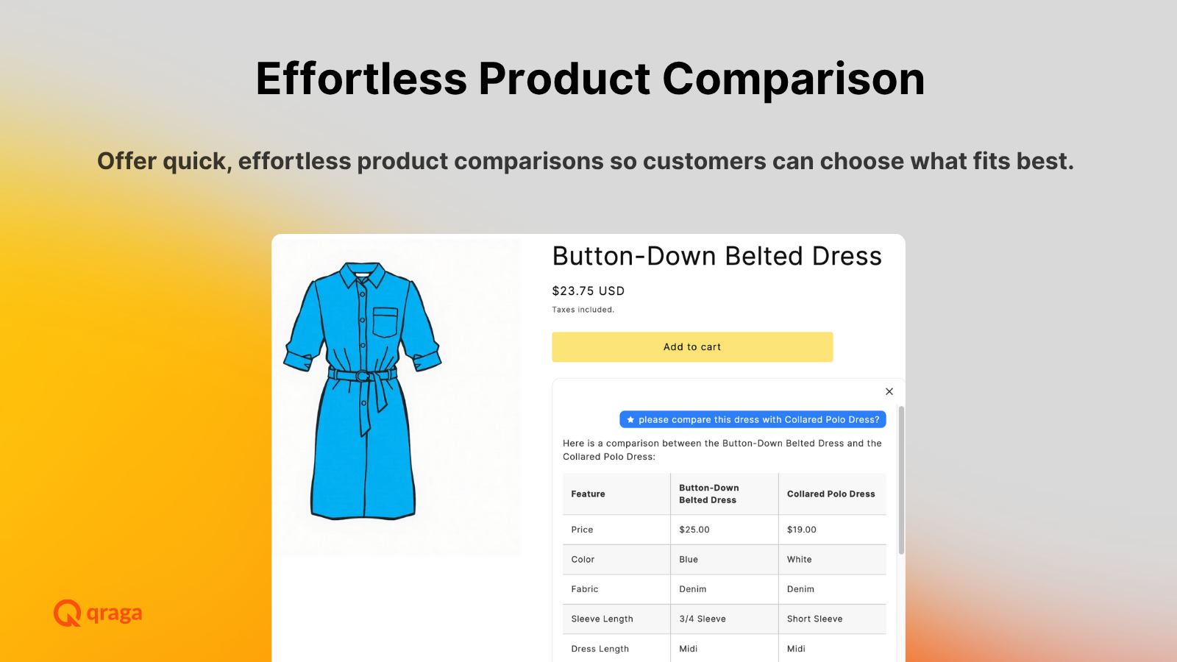
Task: Click the chat panel vertical scrollbar
Action: (901, 480)
